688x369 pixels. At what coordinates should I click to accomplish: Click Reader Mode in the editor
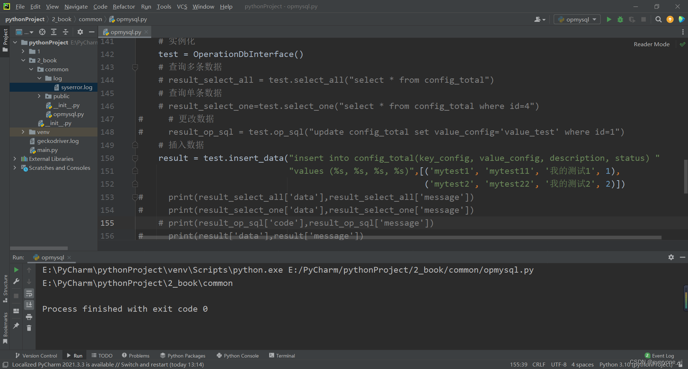tap(651, 44)
